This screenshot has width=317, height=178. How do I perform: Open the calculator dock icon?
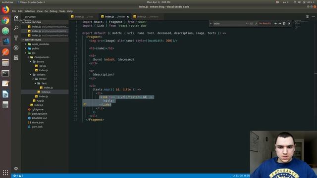click(5, 105)
